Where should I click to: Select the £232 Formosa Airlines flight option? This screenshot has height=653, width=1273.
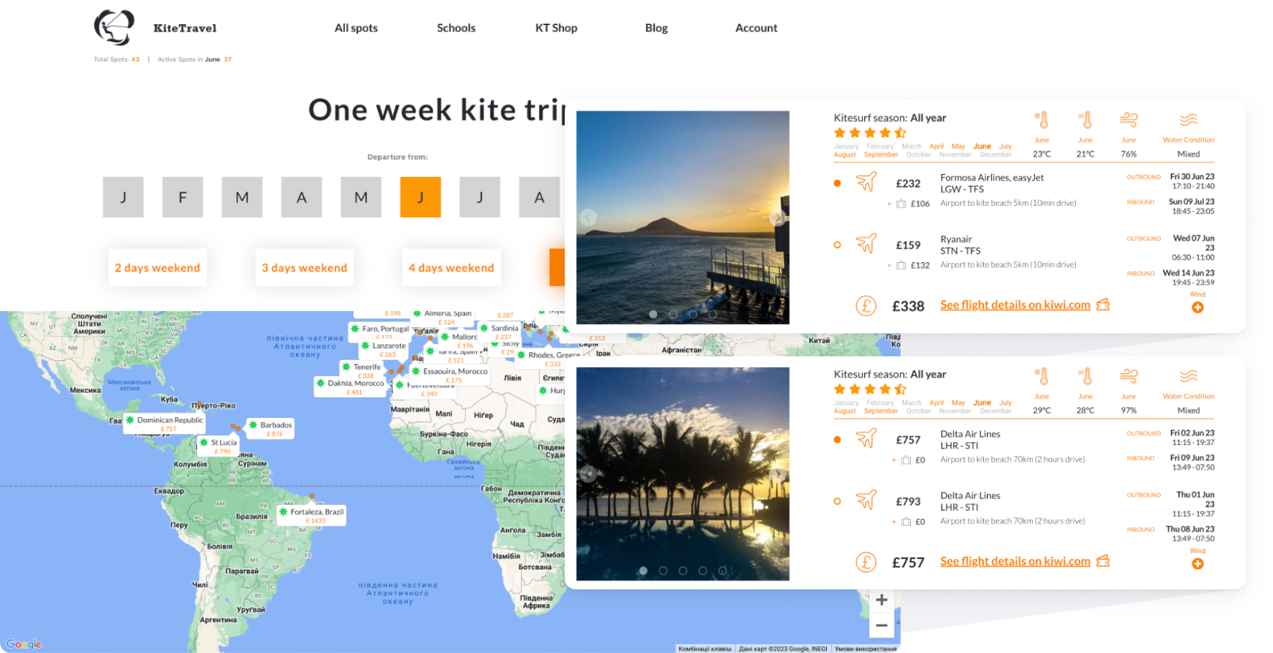click(x=838, y=183)
